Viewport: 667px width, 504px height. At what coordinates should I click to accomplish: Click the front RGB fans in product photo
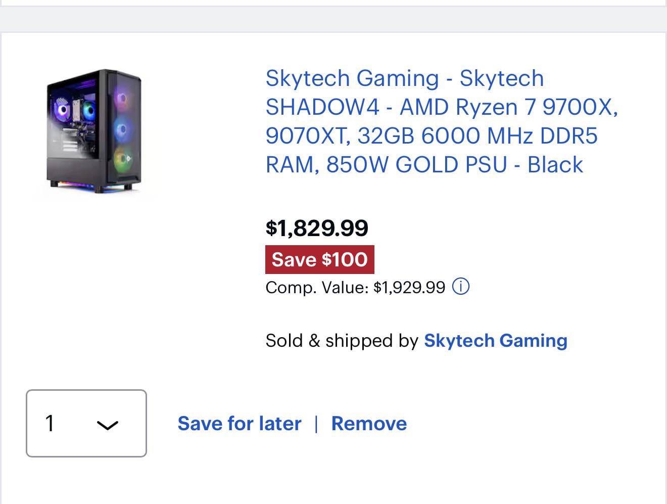(x=122, y=129)
